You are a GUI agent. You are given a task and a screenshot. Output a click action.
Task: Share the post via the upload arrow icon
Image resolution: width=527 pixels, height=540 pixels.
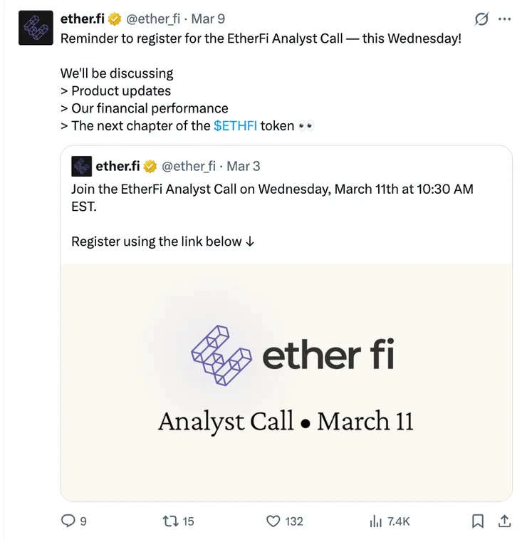[503, 521]
